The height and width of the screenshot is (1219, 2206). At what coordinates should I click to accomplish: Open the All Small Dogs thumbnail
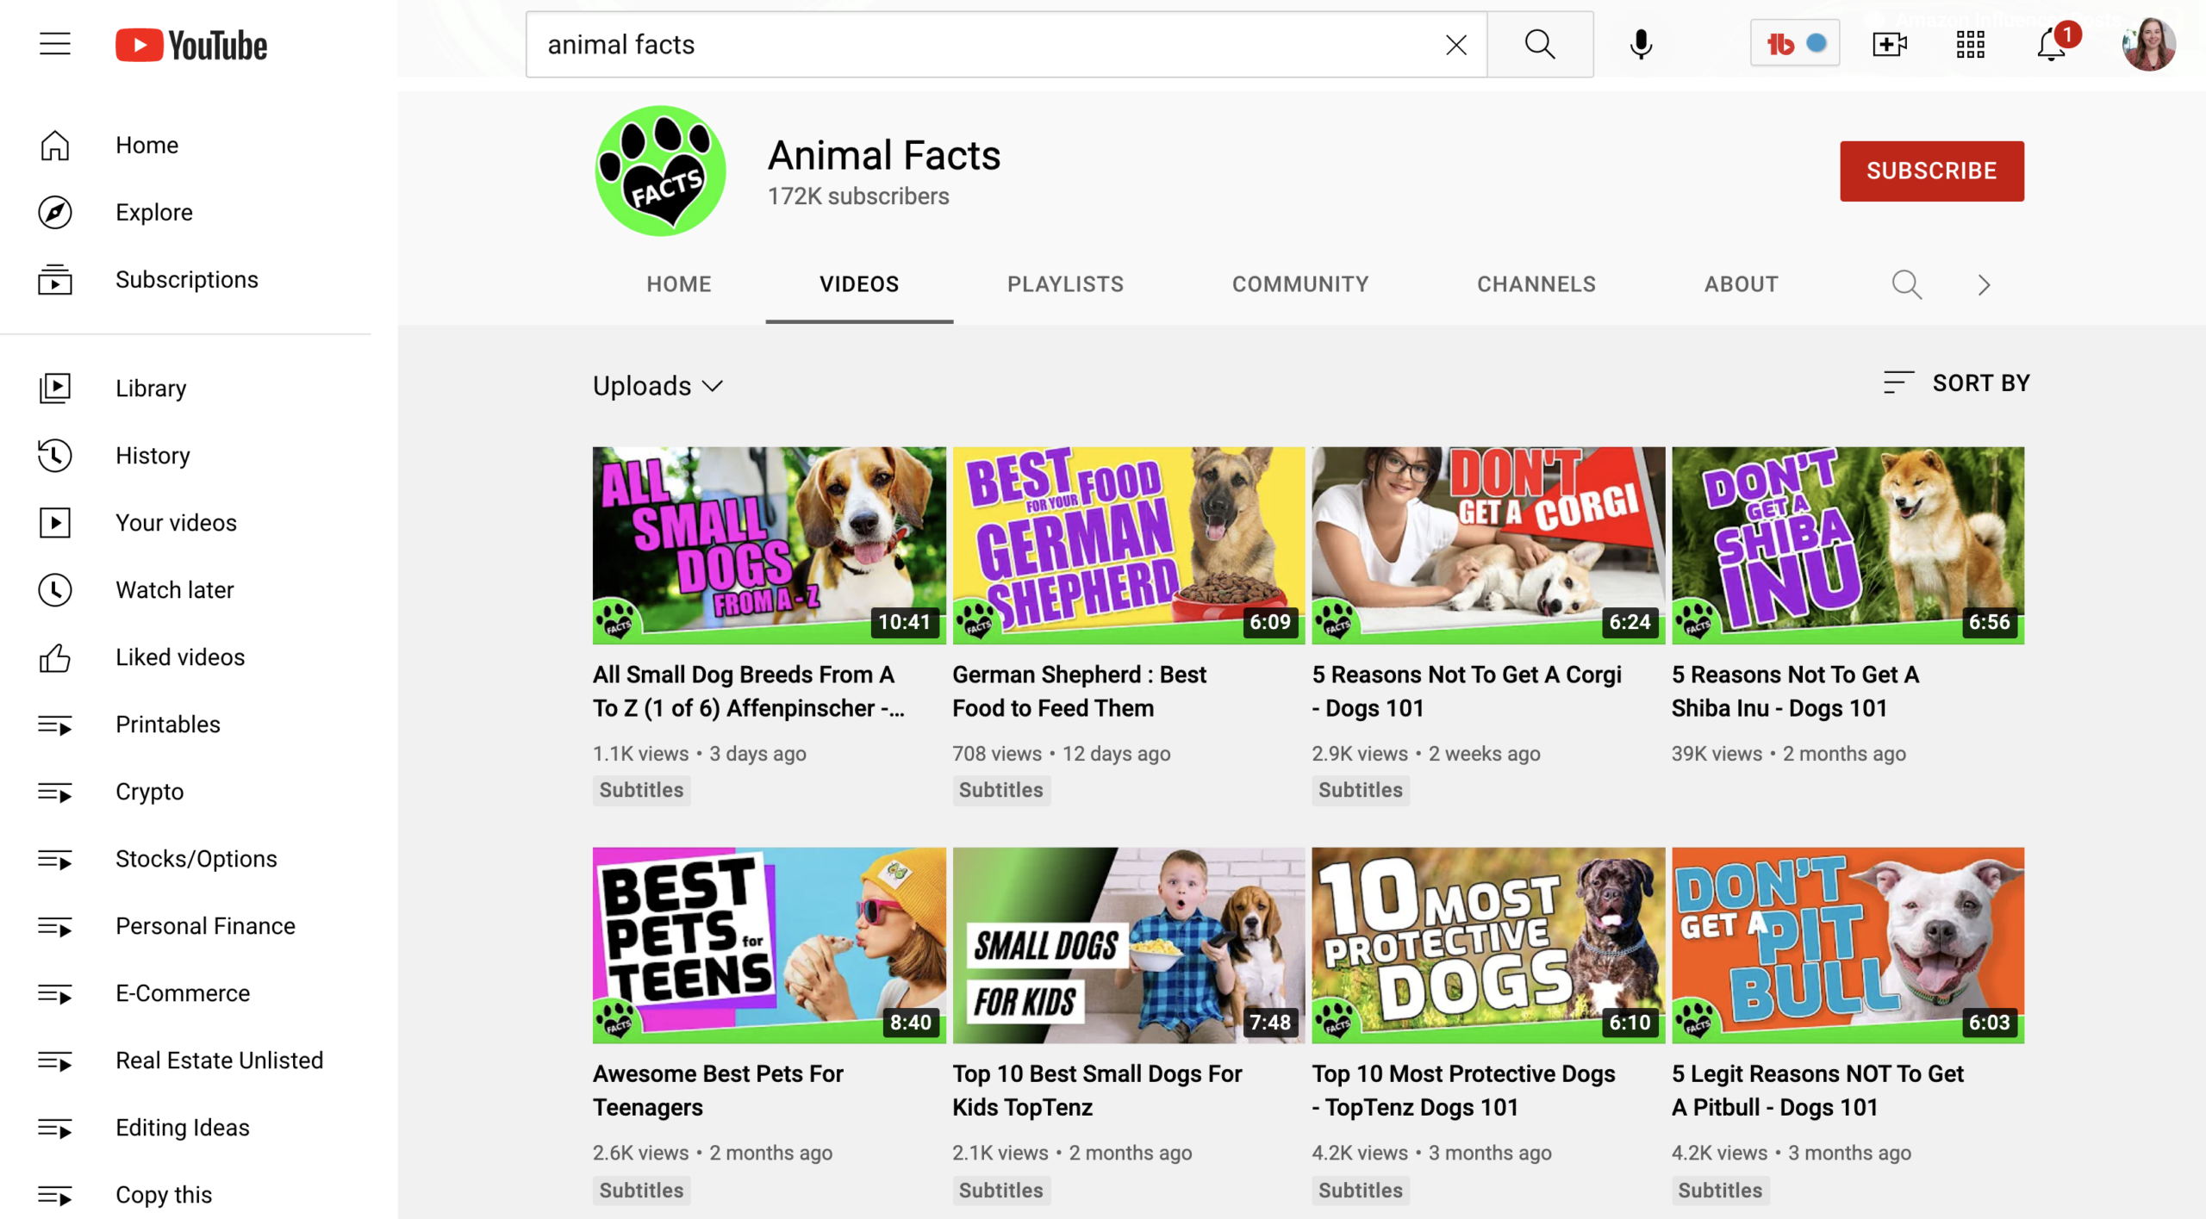(769, 544)
